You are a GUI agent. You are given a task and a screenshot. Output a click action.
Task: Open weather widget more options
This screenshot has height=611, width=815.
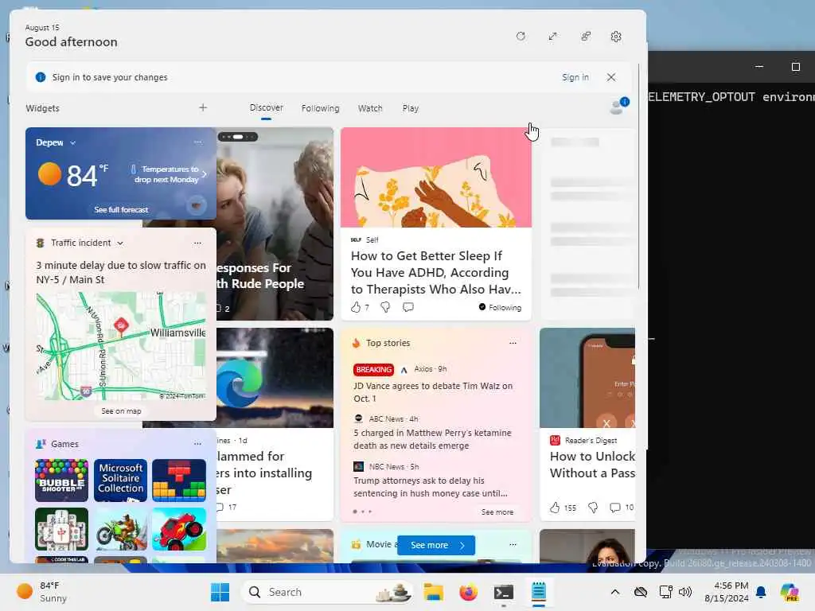[x=198, y=142]
